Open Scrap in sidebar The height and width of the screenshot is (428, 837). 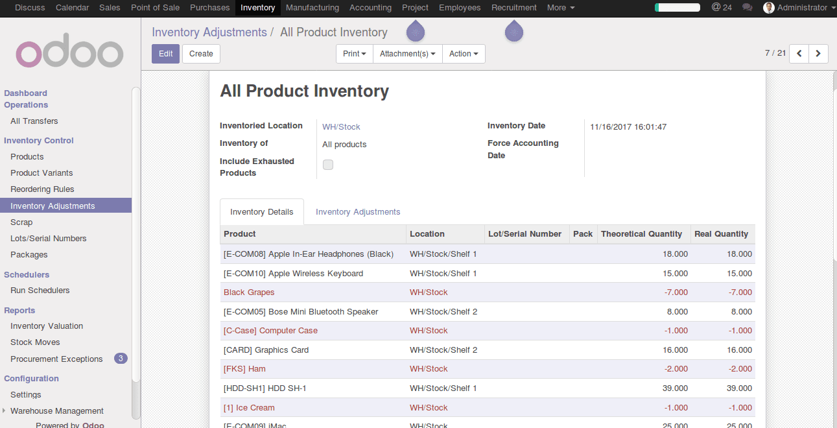pyautogui.click(x=21, y=222)
